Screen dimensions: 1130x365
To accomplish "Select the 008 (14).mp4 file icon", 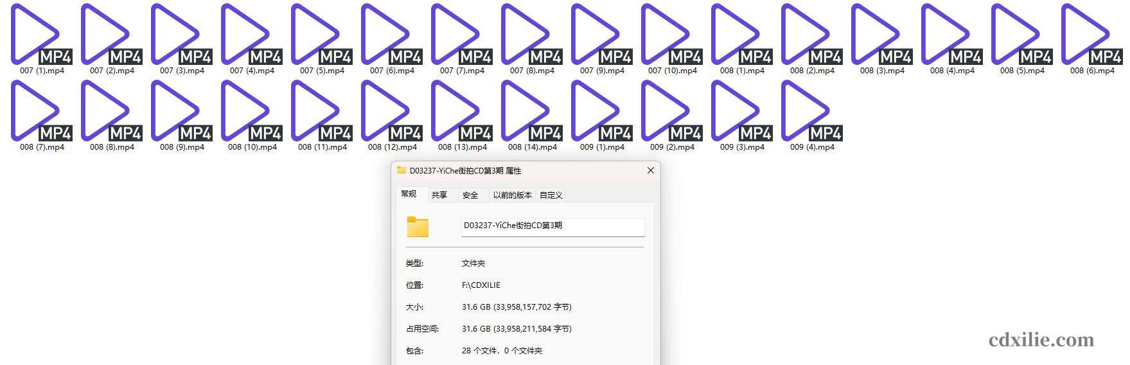I will (532, 111).
